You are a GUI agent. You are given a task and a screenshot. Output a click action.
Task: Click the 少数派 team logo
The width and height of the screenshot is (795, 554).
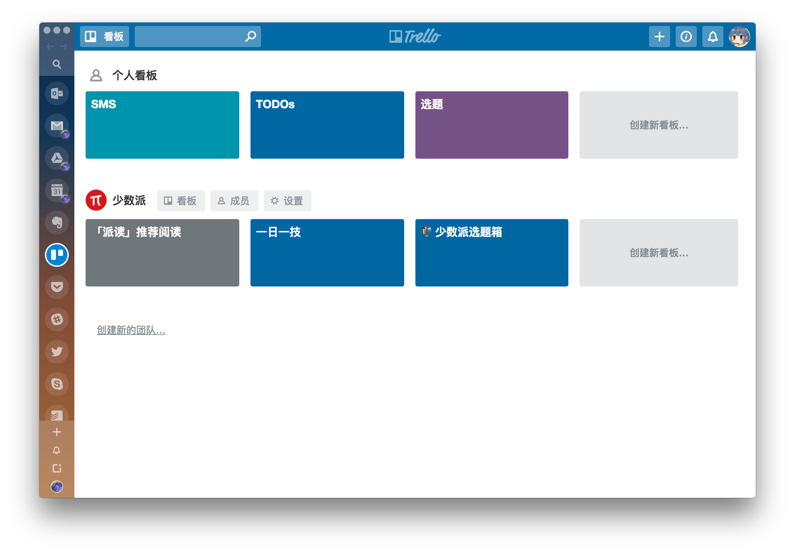pyautogui.click(x=96, y=200)
